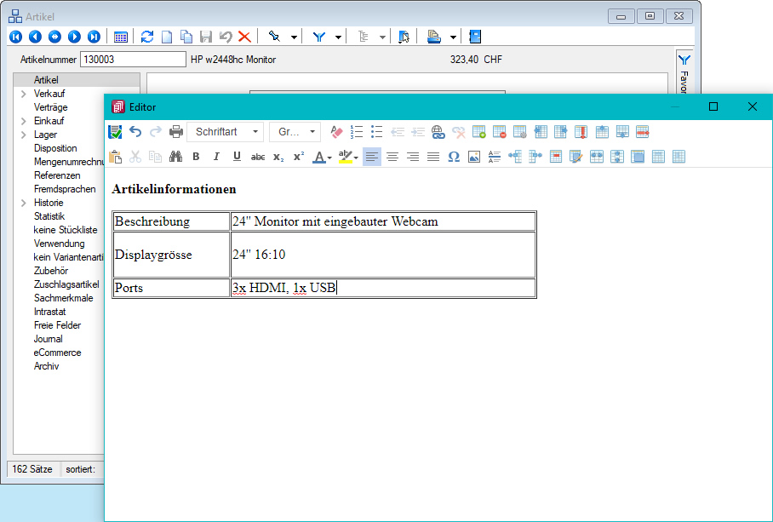The height and width of the screenshot is (522, 773).
Task: Open the Schriftart font dropdown
Action: click(226, 132)
